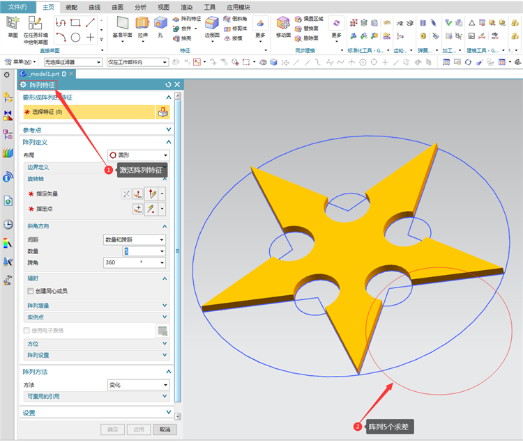Image resolution: width=523 pixels, height=442 pixels.
Task: Open the 仅在工作部件内 scope dropdown
Action: click(137, 62)
